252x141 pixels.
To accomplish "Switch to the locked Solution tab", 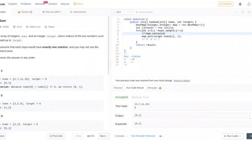I will [x=25, y=12].
